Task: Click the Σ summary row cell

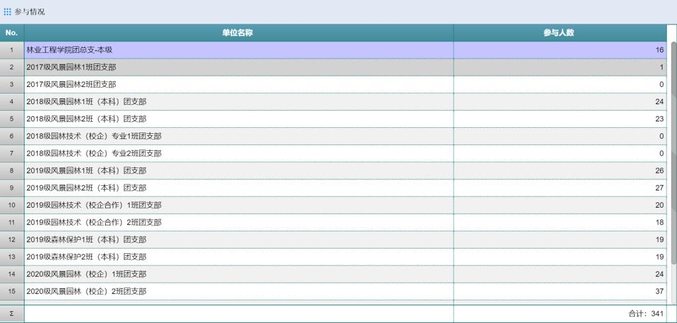Action: coord(12,314)
